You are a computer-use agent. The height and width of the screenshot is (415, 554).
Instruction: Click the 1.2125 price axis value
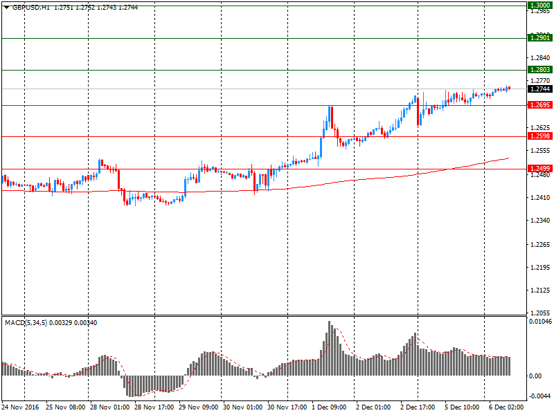[540, 290]
